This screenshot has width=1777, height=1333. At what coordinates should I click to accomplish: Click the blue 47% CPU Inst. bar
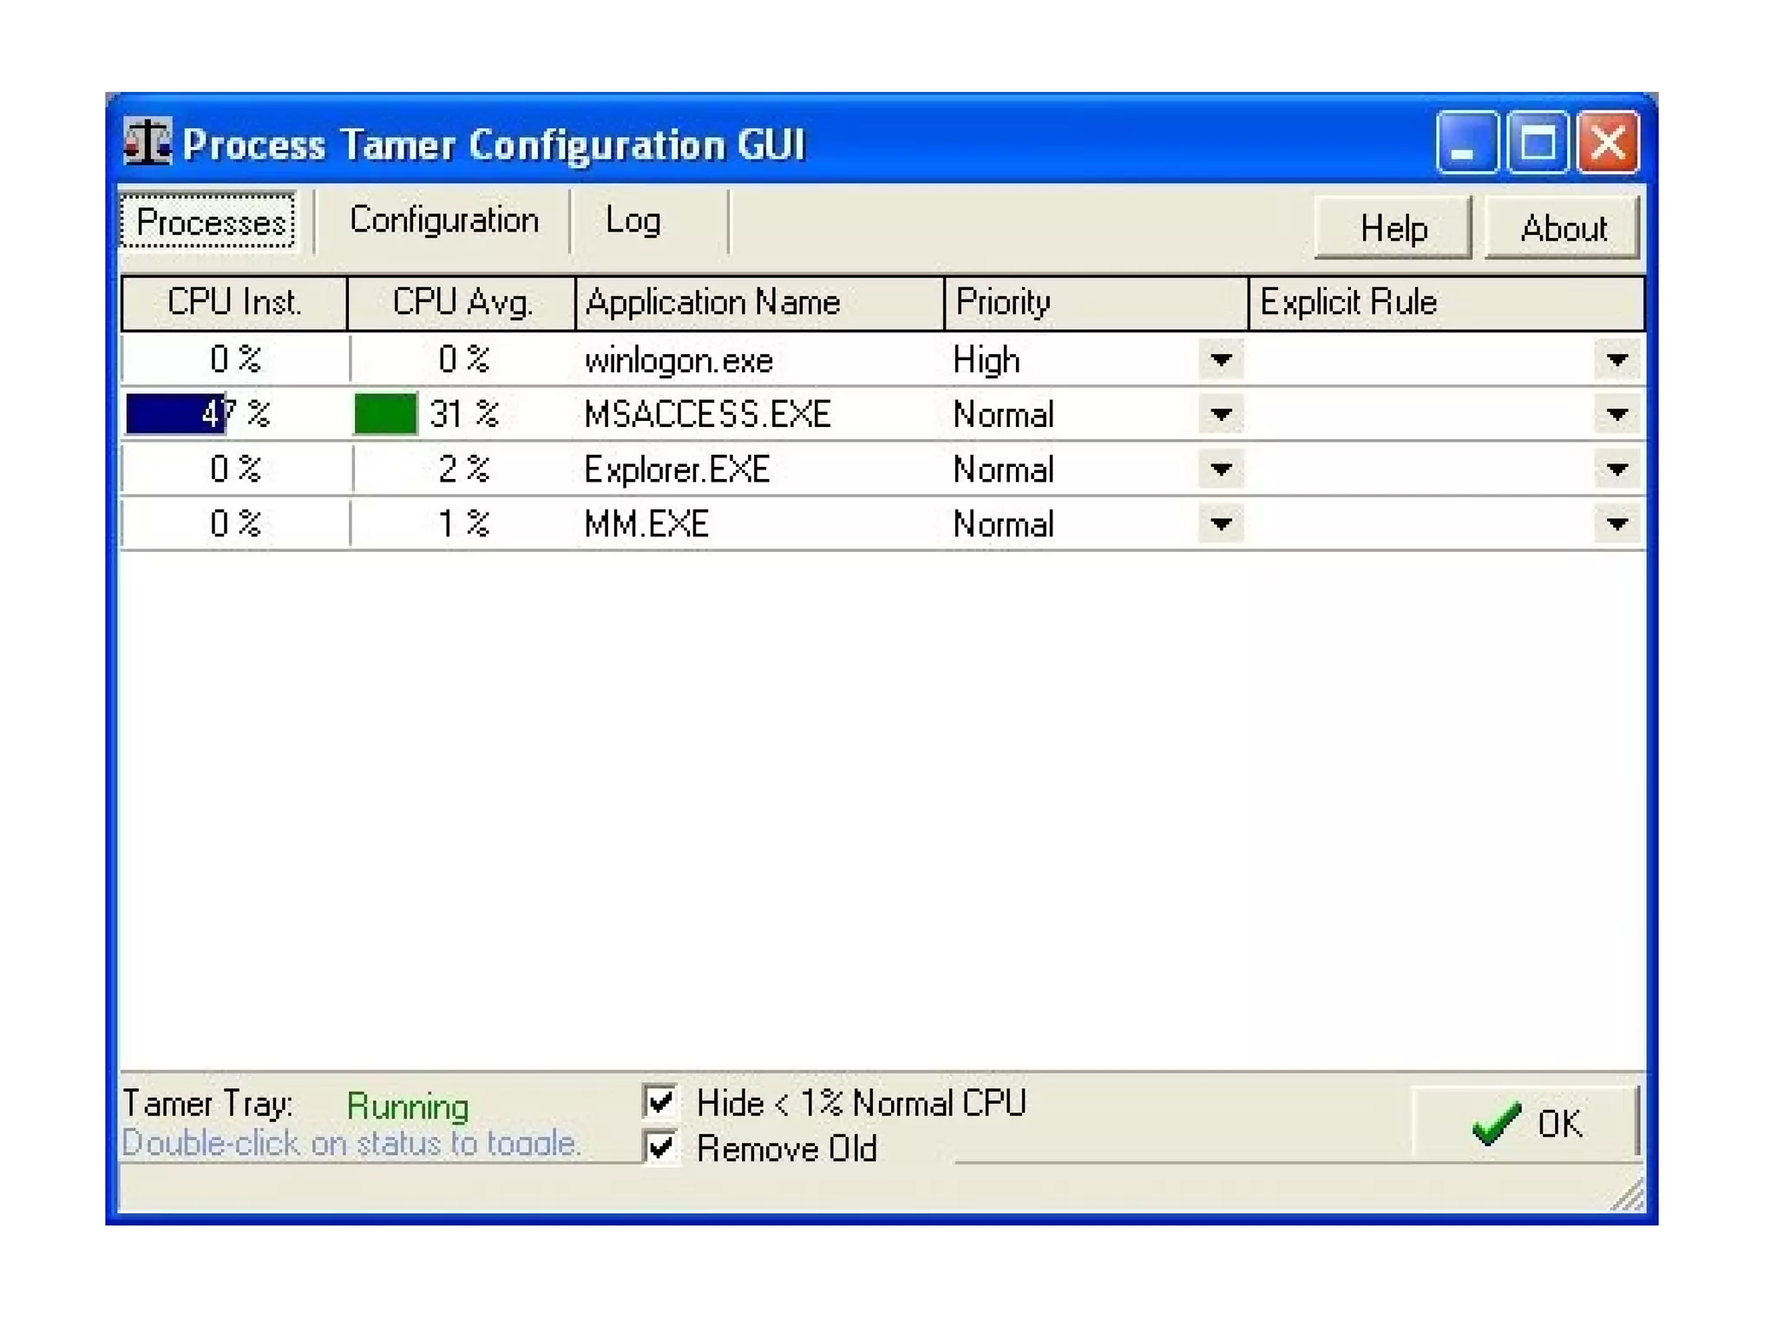coord(174,413)
